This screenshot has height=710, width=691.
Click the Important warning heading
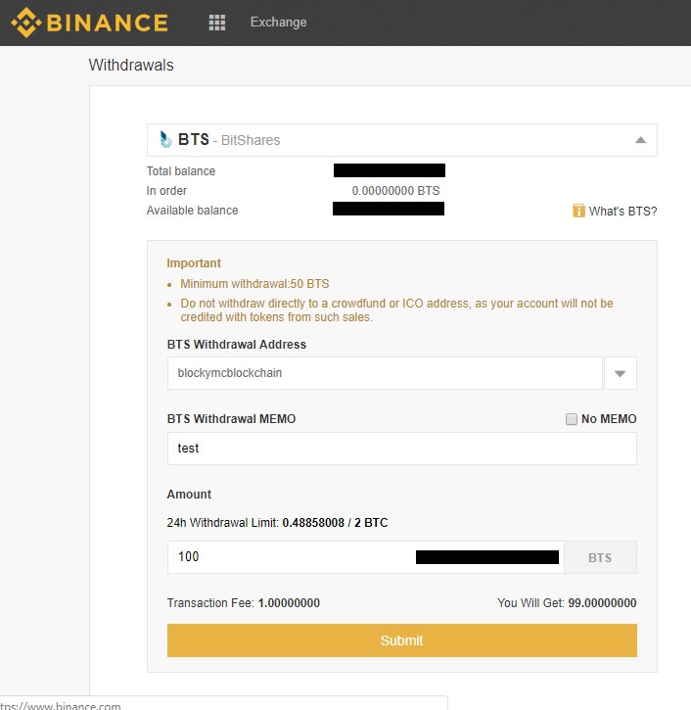[x=194, y=263]
